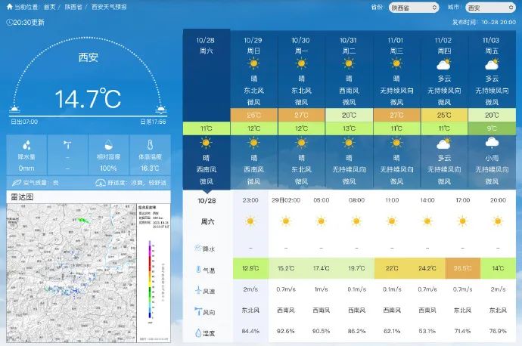Open the 陕西省 breadcrumb link
522x346 pixels.
[73, 7]
